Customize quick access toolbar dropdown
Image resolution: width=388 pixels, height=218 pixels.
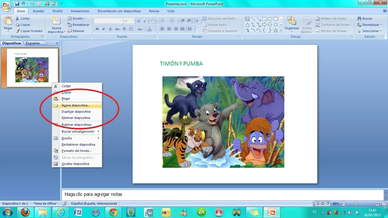click(x=62, y=4)
